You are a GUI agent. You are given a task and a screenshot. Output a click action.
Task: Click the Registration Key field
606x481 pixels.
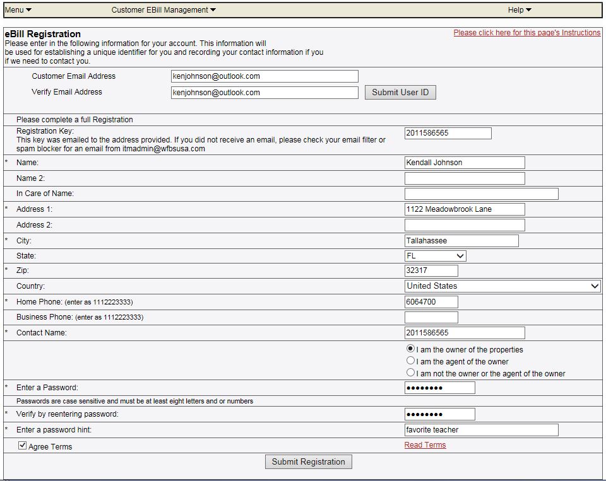click(448, 133)
